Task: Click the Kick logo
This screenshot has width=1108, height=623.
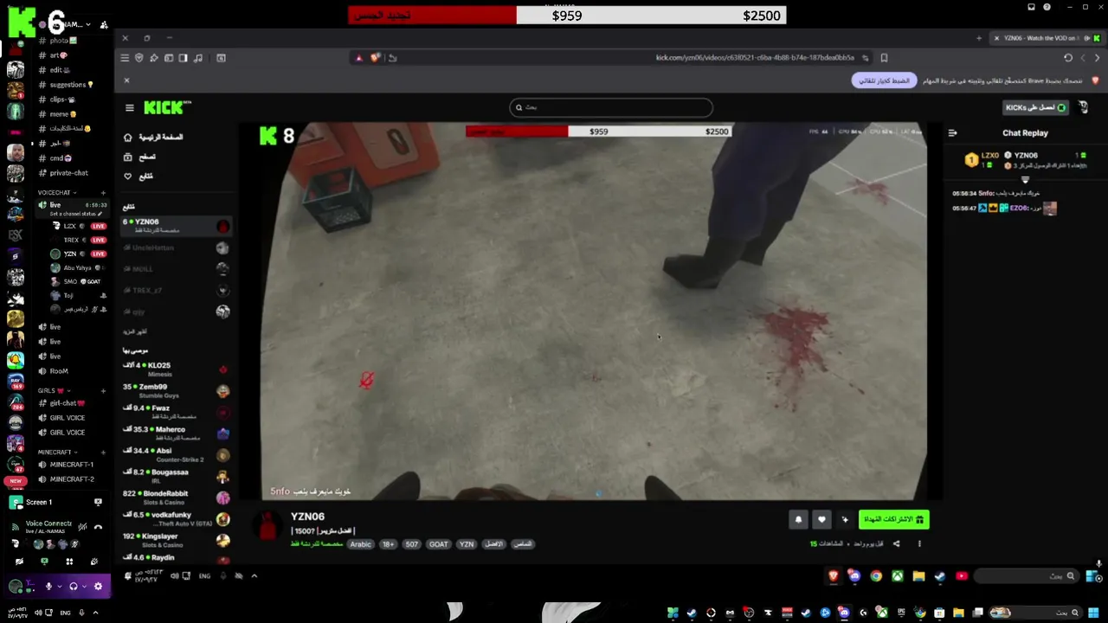Action: (167, 107)
